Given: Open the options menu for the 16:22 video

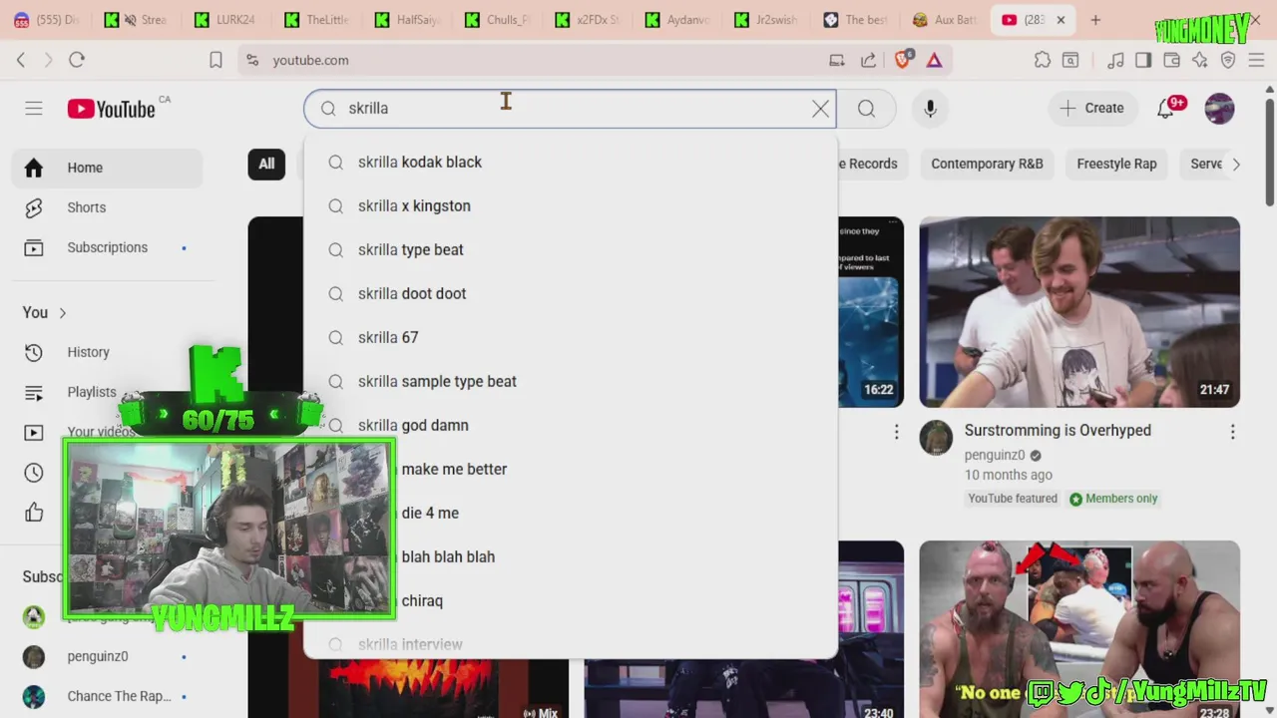Looking at the screenshot, I should coord(896,432).
